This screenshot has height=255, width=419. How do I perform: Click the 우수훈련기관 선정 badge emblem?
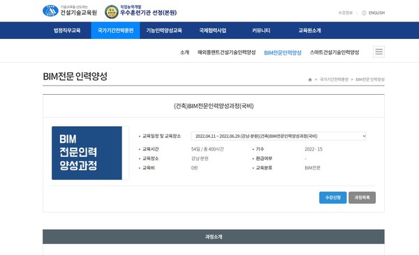pos(112,12)
